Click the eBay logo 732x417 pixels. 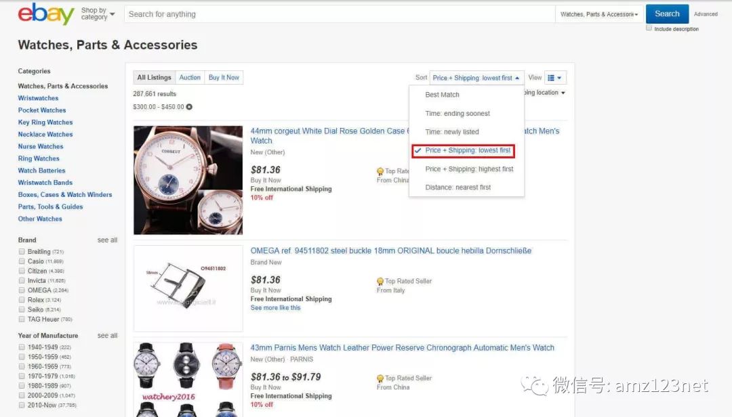[x=45, y=14]
